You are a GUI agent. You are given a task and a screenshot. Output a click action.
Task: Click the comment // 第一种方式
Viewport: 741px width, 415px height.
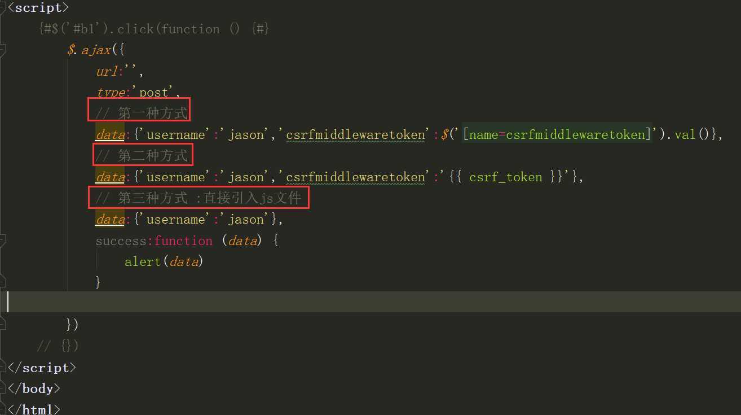coord(141,113)
